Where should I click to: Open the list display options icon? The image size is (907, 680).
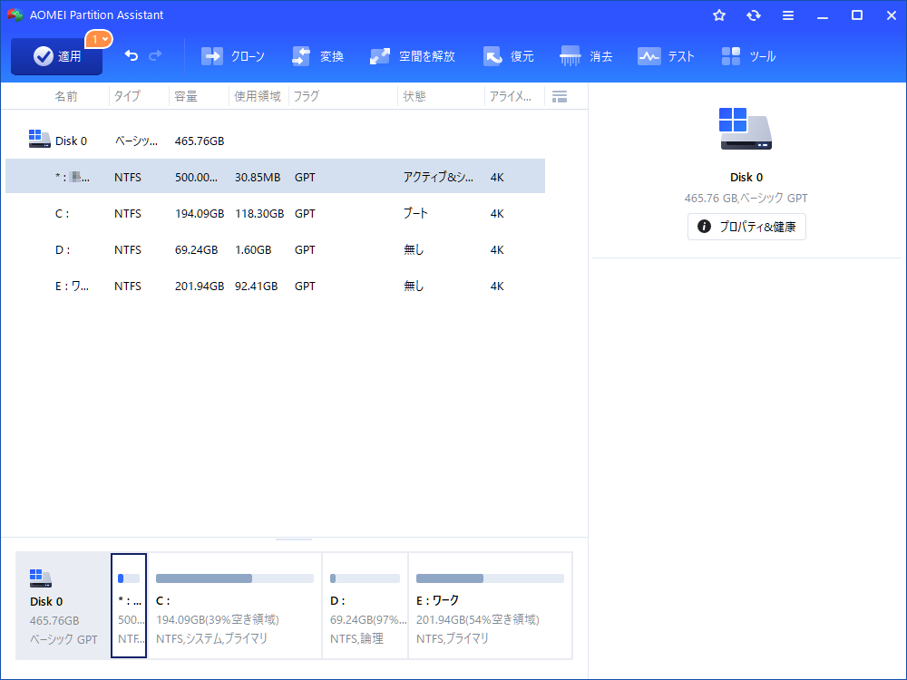click(560, 95)
